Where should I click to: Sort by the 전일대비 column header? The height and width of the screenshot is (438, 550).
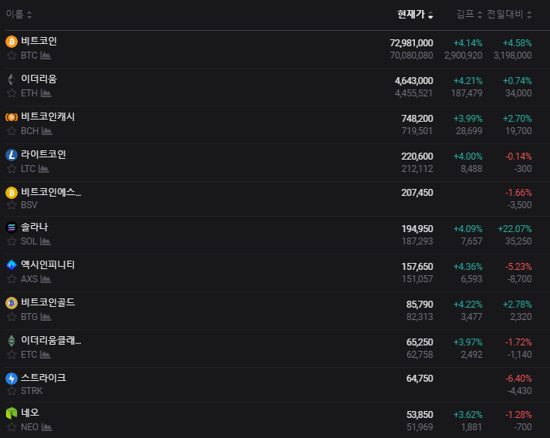(x=509, y=15)
